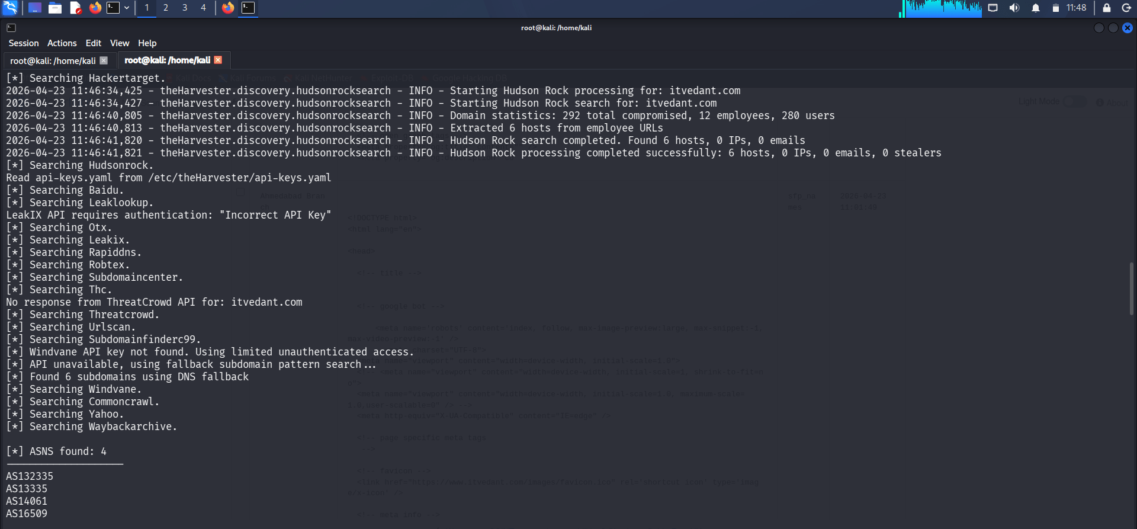Image resolution: width=1137 pixels, height=529 pixels.
Task: Launch the text editor panel icon
Action: coord(75,8)
